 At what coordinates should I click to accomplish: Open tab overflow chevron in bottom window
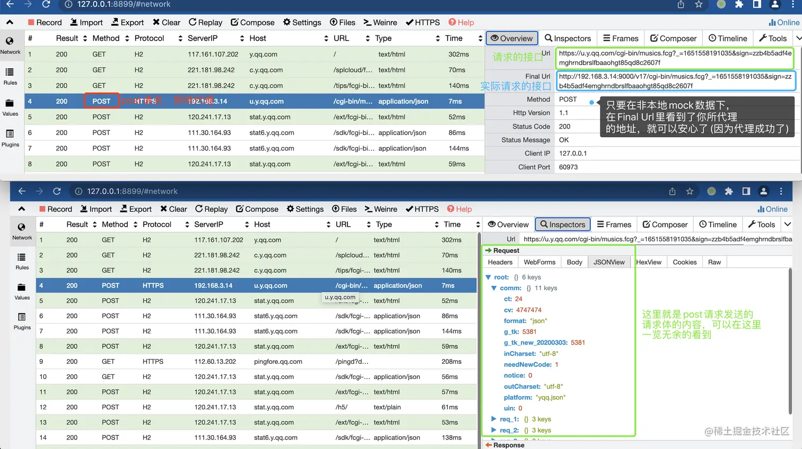click(x=788, y=224)
